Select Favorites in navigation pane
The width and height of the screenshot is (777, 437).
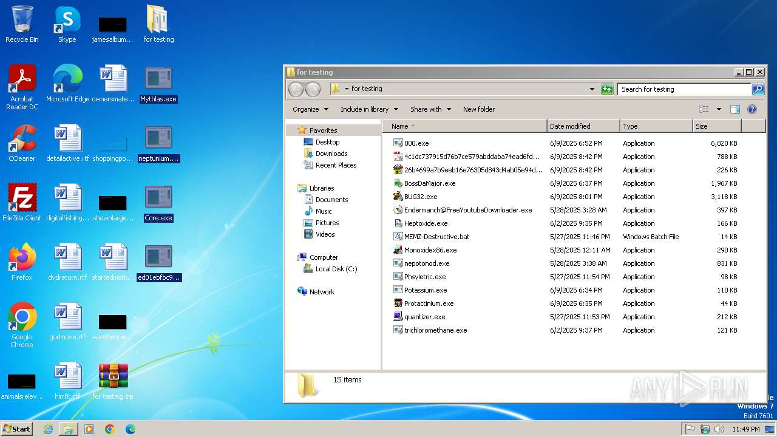point(323,130)
